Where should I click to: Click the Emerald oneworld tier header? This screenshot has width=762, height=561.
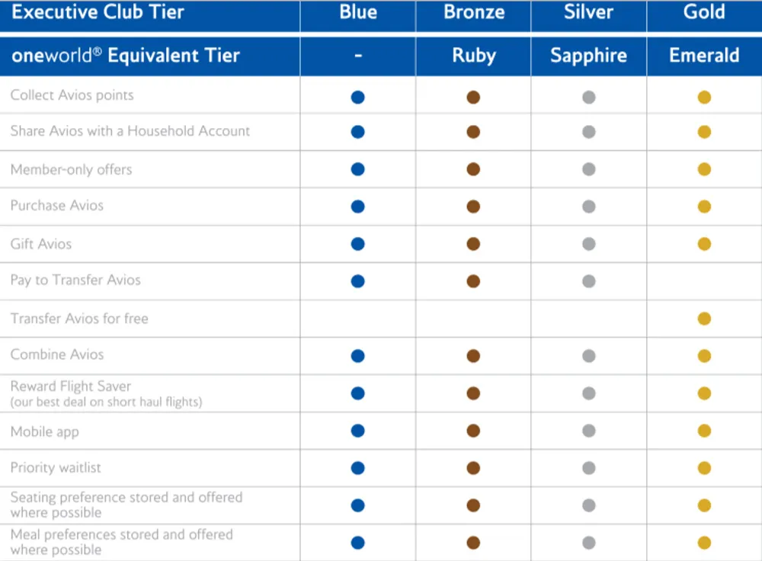coord(704,56)
